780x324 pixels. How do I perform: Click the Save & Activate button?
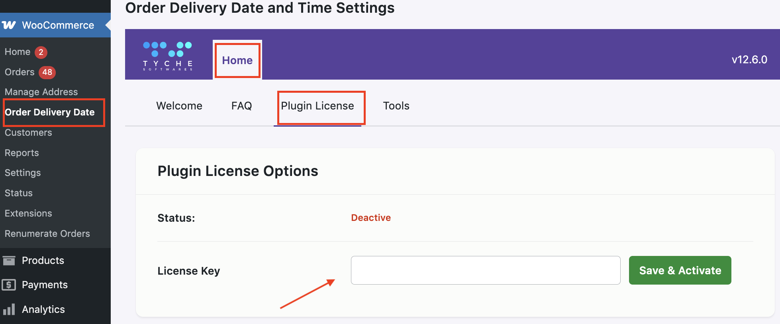pos(680,270)
